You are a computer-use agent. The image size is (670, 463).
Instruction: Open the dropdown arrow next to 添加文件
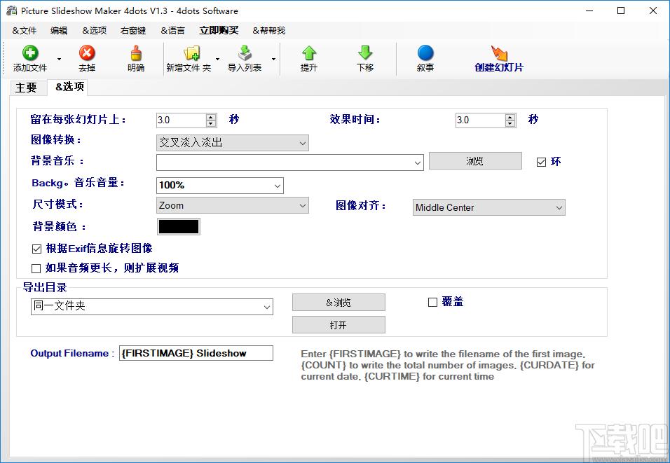(59, 59)
